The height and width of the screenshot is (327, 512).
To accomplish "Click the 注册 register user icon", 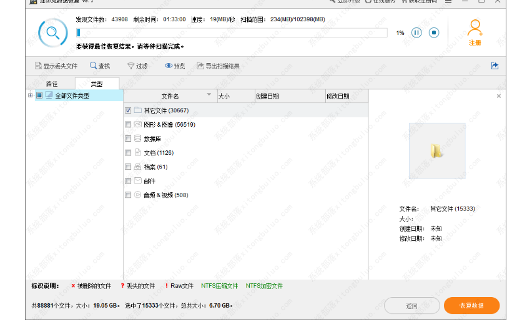I will [475, 29].
